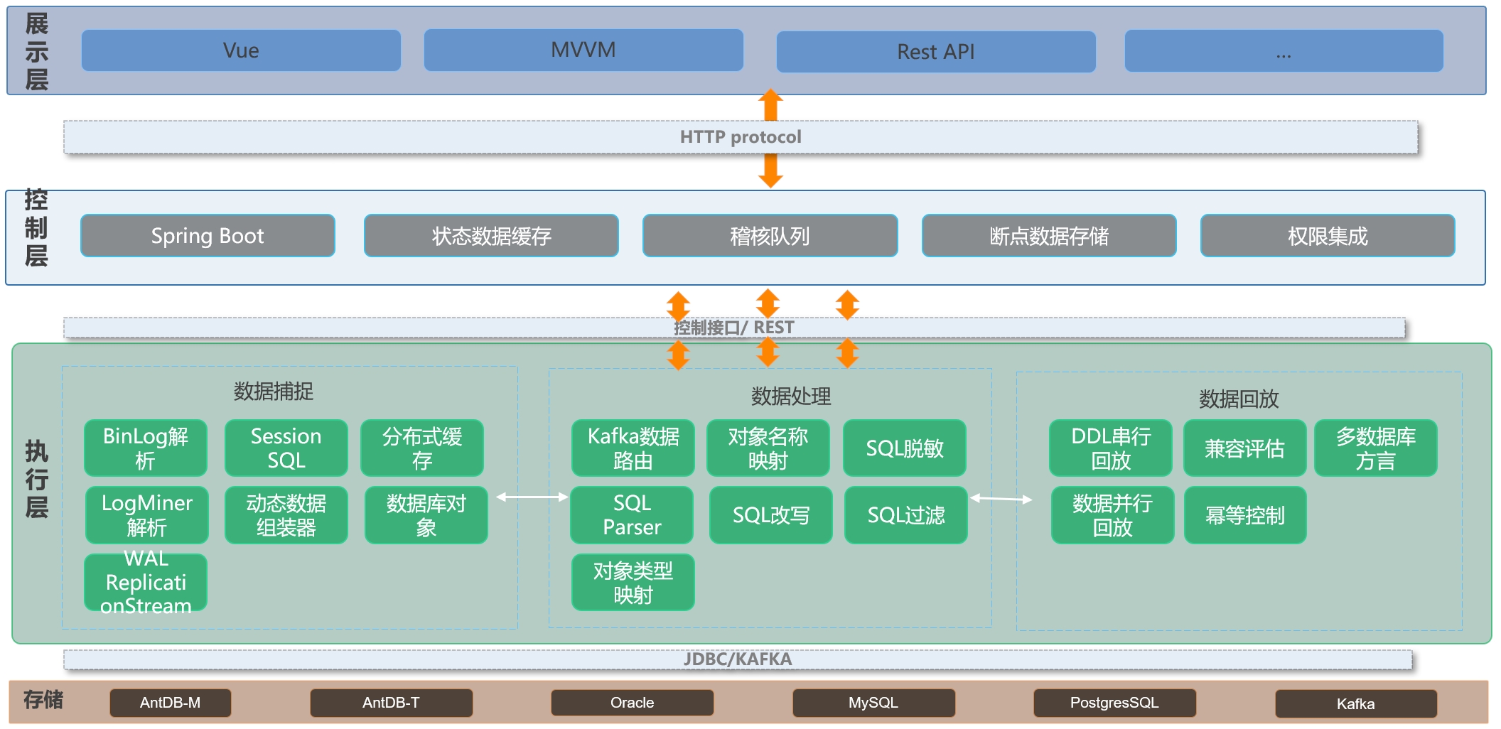Click the 稽核队列 box
The width and height of the screenshot is (1501, 729).
(x=770, y=236)
